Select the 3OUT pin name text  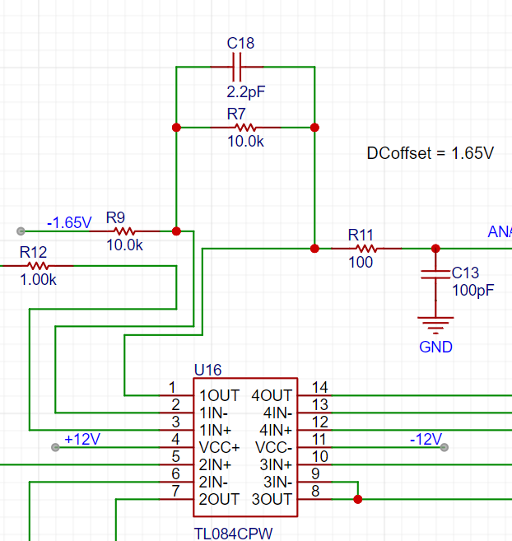[x=272, y=500]
